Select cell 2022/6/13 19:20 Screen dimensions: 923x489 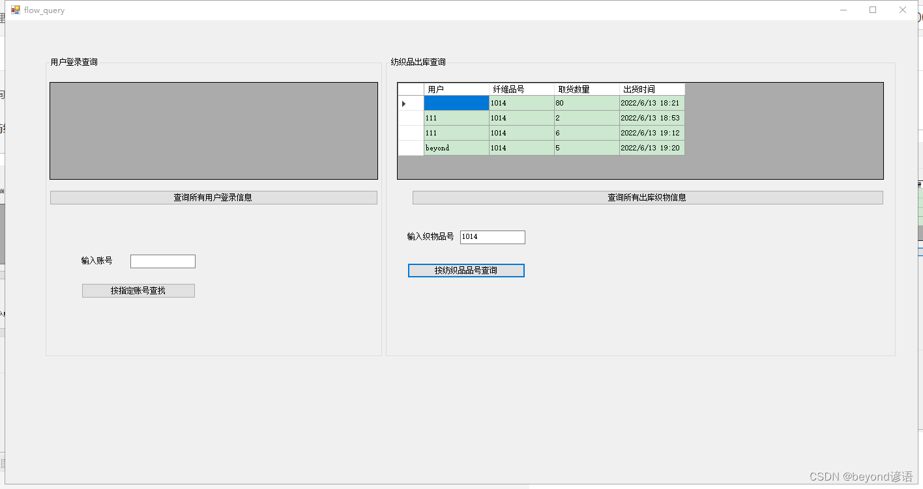[x=652, y=148]
